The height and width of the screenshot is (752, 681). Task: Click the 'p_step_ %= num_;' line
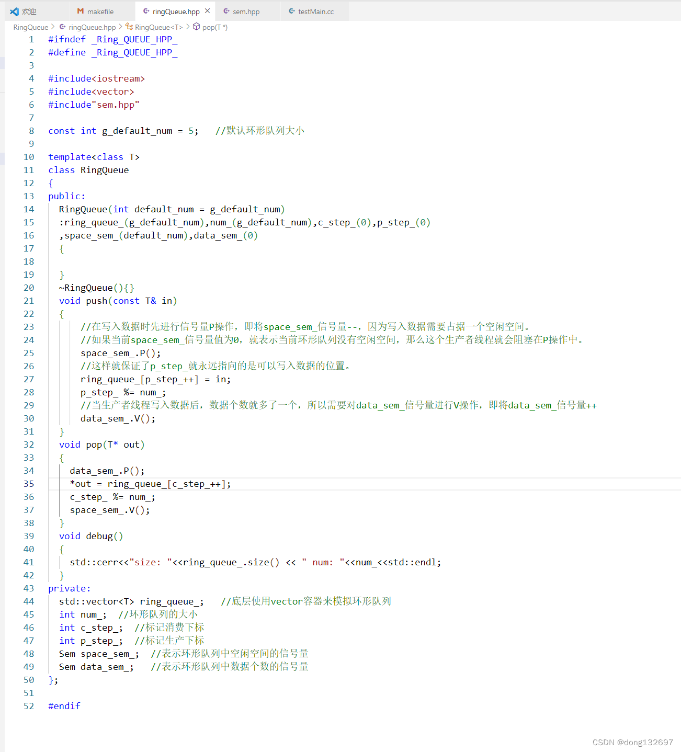pyautogui.click(x=123, y=392)
